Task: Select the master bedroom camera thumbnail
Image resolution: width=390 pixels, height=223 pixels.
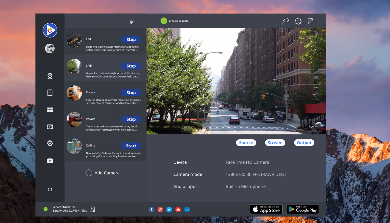Action: 74,120
